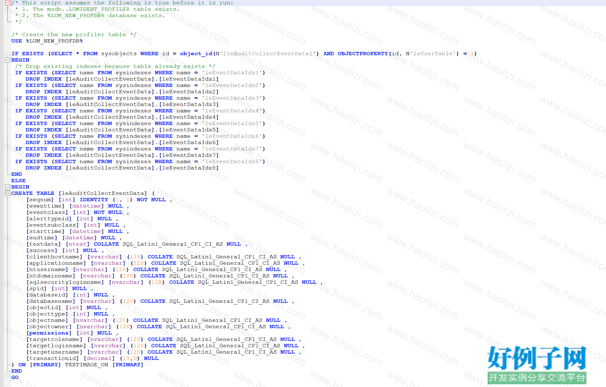This screenshot has width=606, height=387.
Task: Click [leEventDataIdx2] in the DROP INDEX line
Action: click(189, 92)
